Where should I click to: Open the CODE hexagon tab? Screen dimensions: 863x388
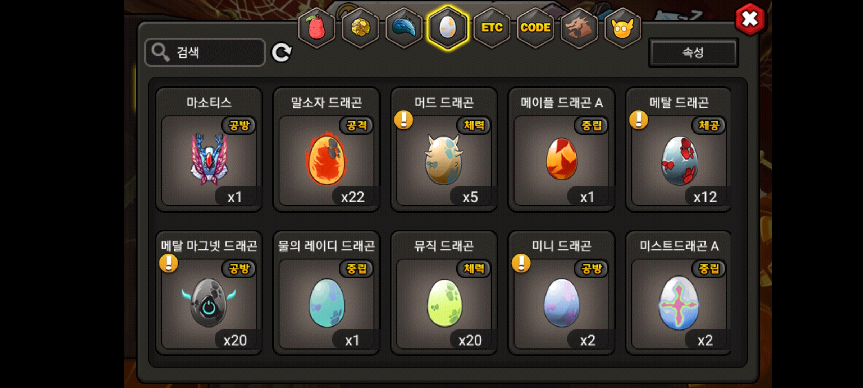535,28
